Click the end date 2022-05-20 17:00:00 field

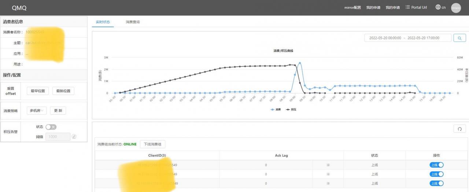pos(424,38)
